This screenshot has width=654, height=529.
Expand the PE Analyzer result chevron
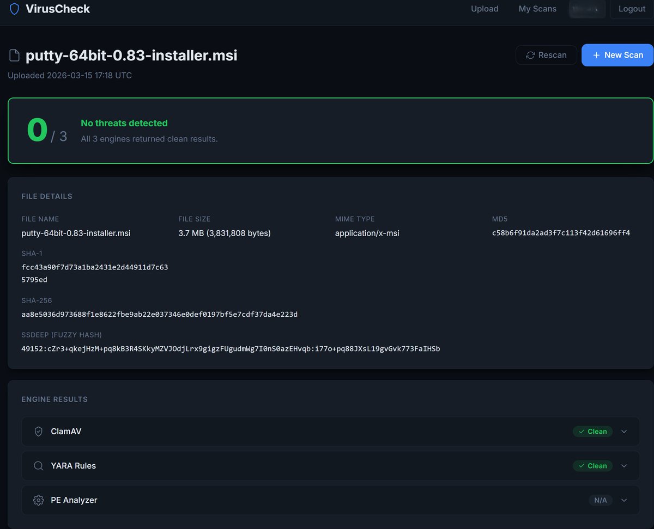click(624, 500)
